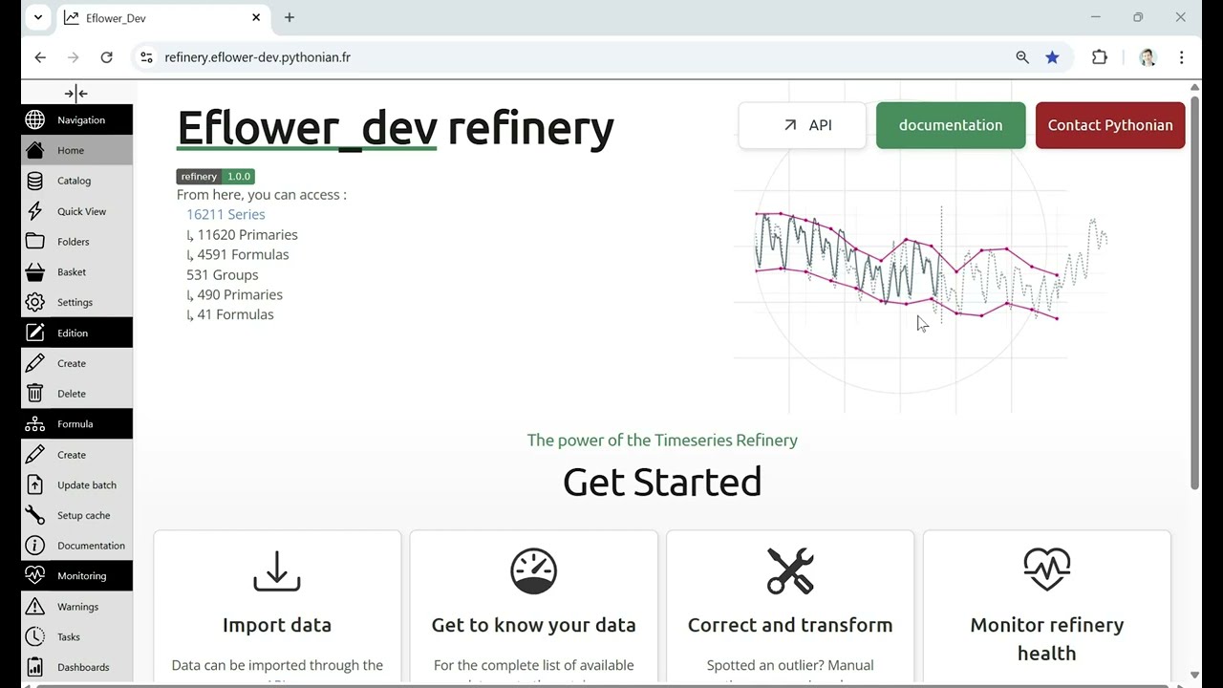Click the Edition section pencil-square icon
This screenshot has width=1223, height=688.
pyautogui.click(x=35, y=333)
